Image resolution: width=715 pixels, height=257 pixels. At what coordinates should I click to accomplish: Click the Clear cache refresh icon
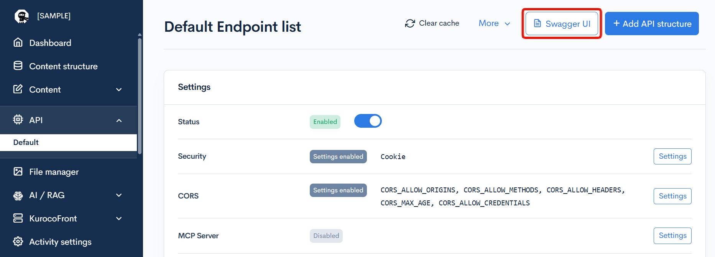[x=410, y=23]
